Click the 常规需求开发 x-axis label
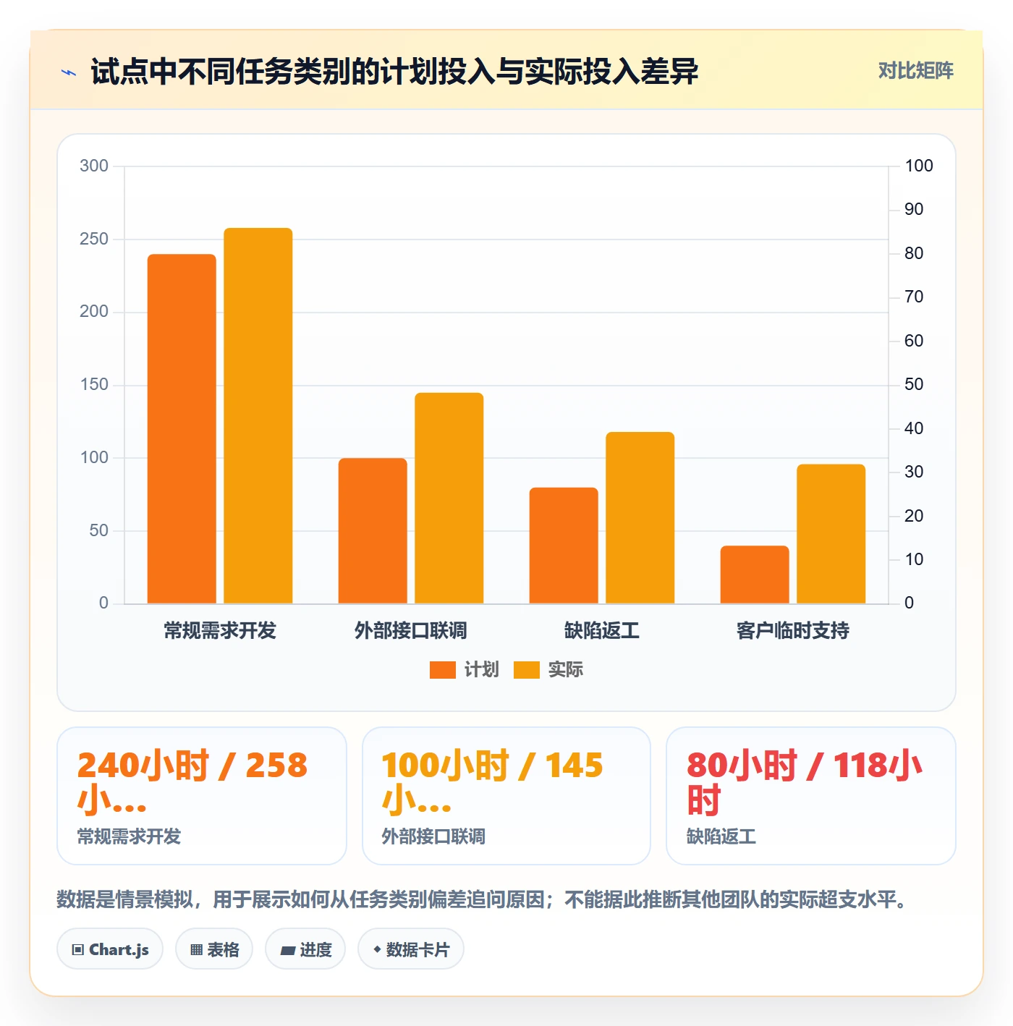 220,631
